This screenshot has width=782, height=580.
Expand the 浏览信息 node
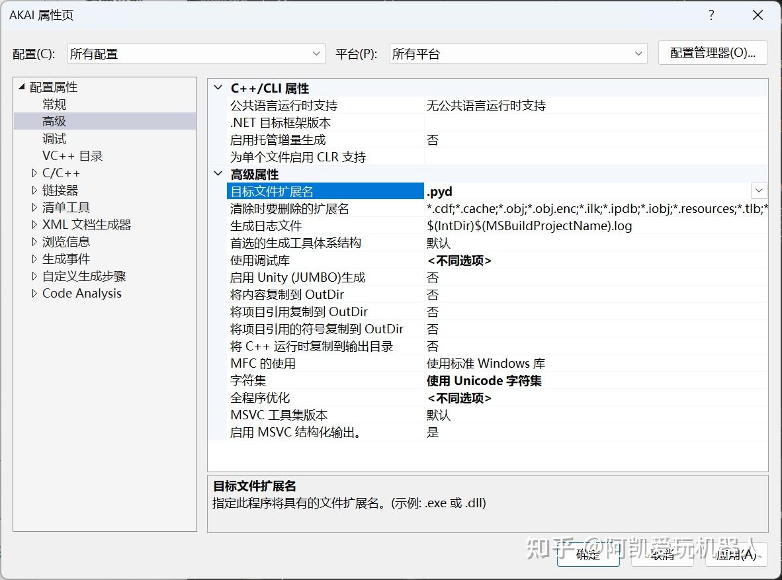34,241
